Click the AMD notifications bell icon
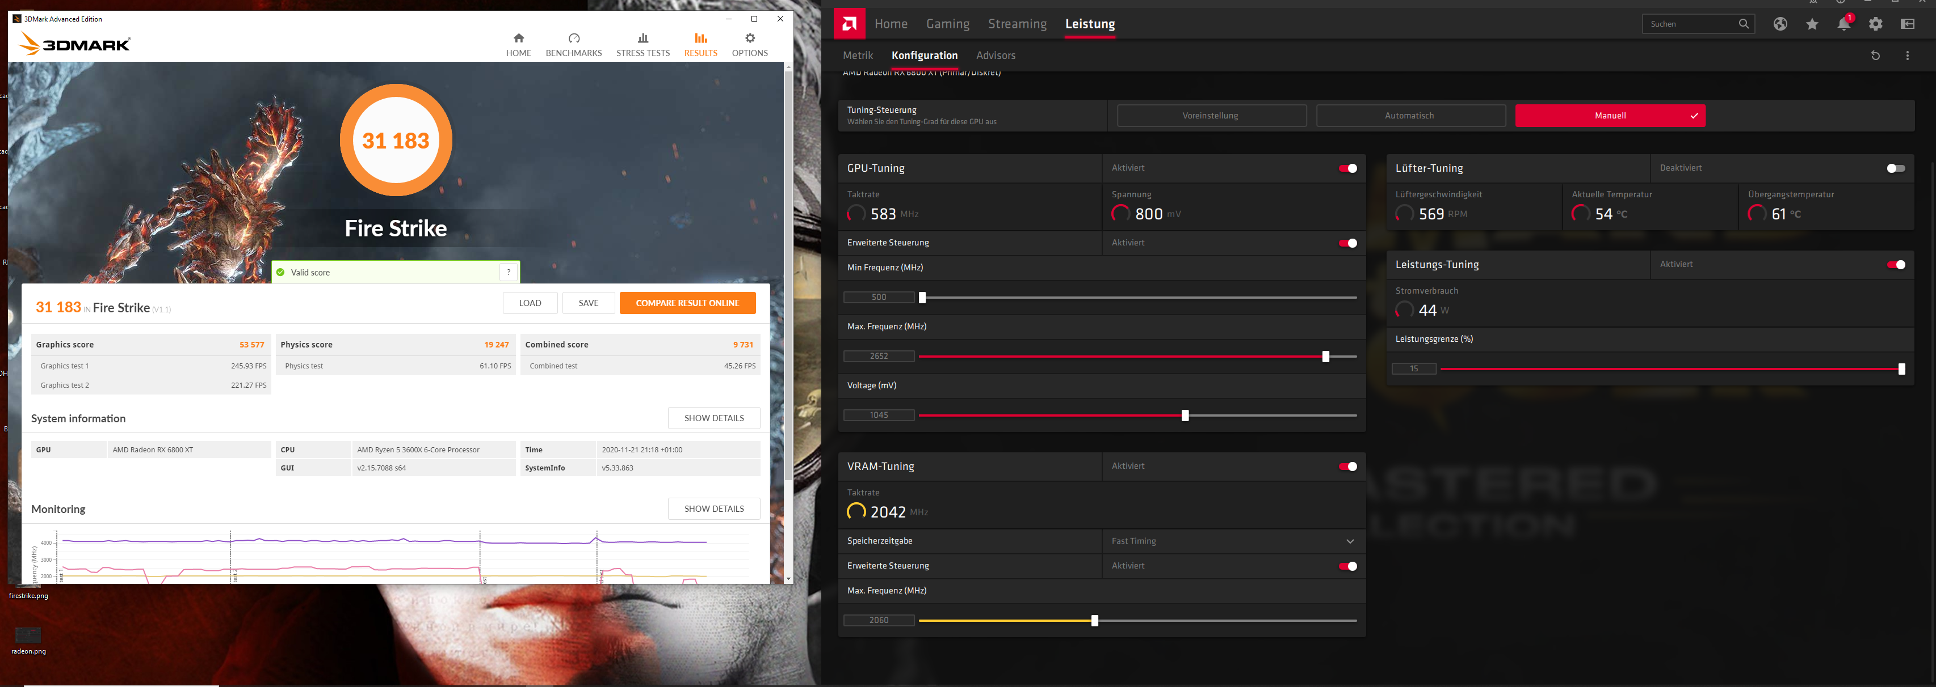 coord(1843,24)
